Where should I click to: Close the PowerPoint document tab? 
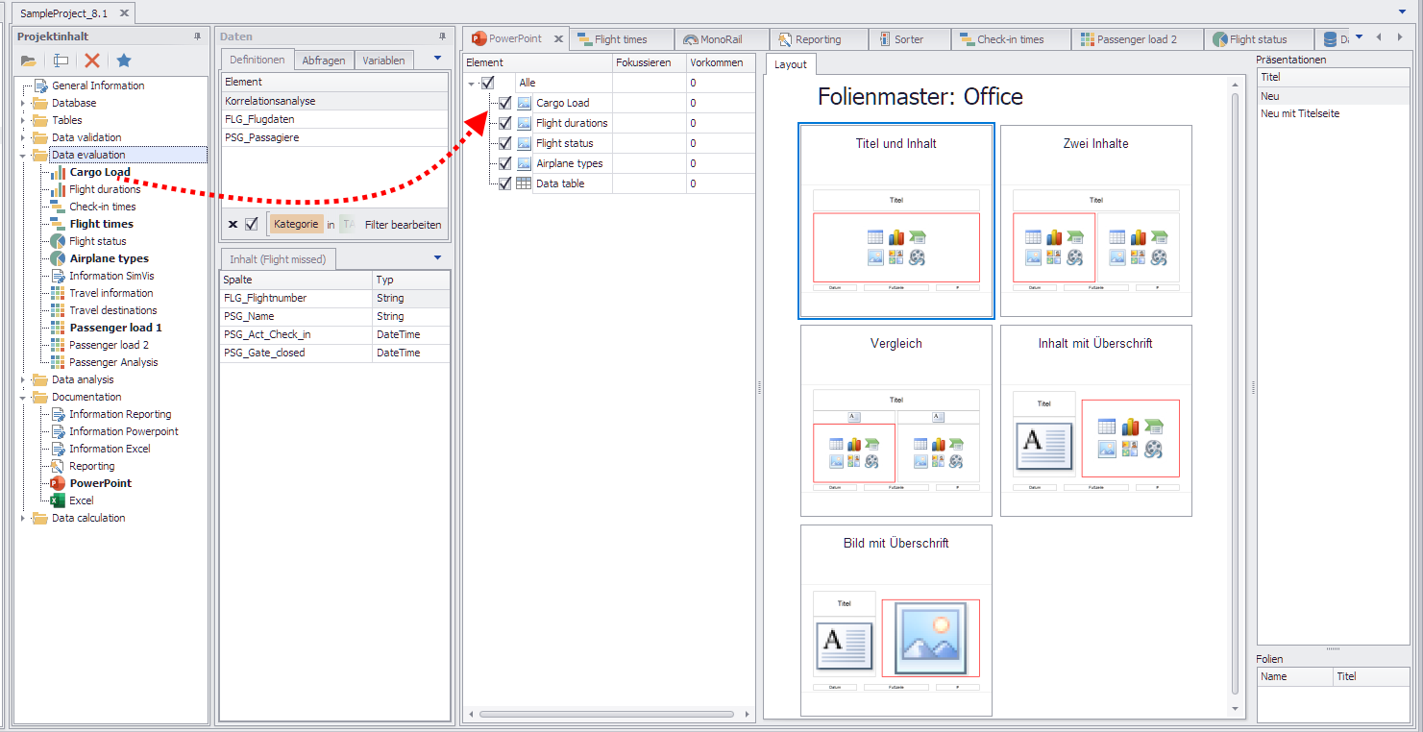tap(558, 39)
